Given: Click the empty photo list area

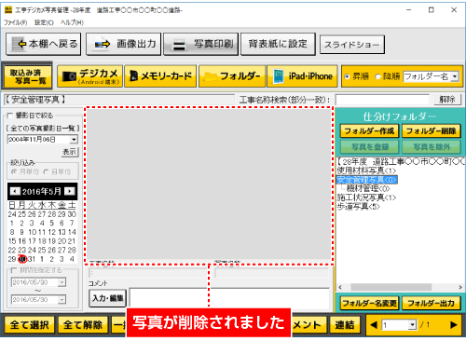Looking at the screenshot, I should point(209,184).
